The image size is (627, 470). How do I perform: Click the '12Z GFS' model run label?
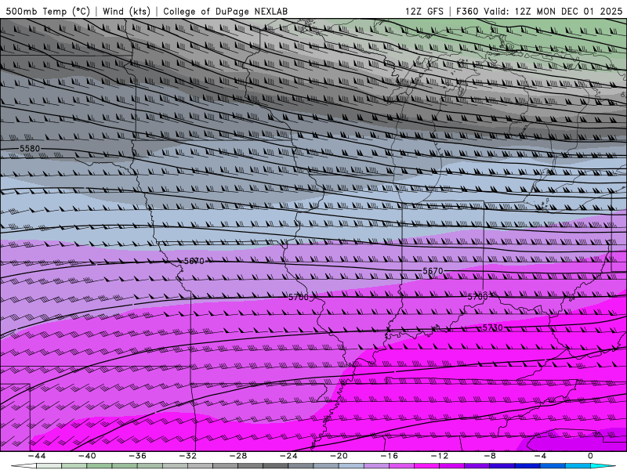(424, 11)
